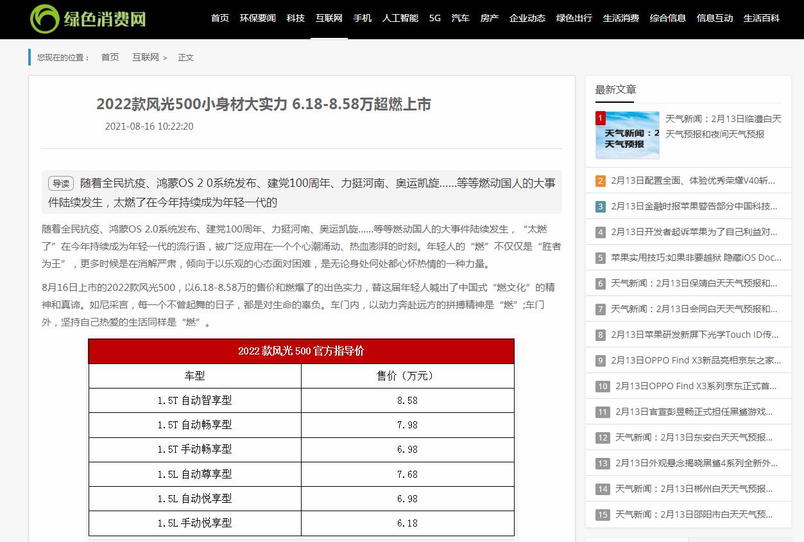This screenshot has height=542, width=804.
Task: Go to the 综合信息 section
Action: coord(668,18)
